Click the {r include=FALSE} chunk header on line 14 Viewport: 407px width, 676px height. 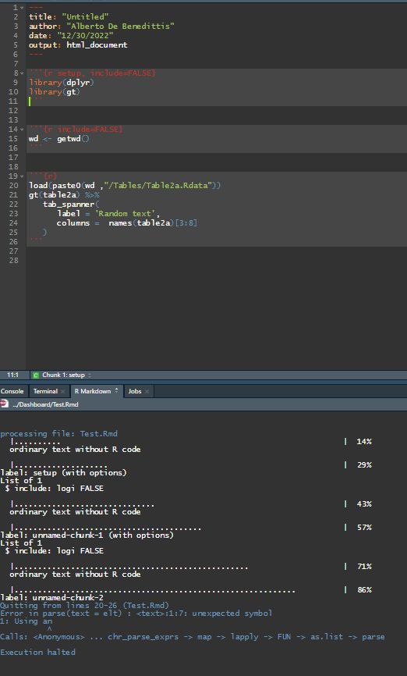pyautogui.click(x=76, y=130)
